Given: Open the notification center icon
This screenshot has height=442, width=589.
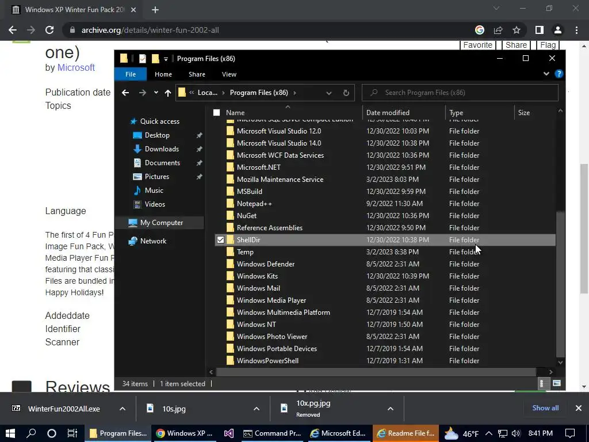Looking at the screenshot, I should click(570, 433).
